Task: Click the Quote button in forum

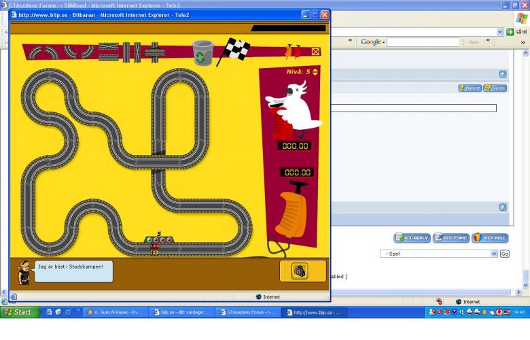Action: (x=495, y=88)
